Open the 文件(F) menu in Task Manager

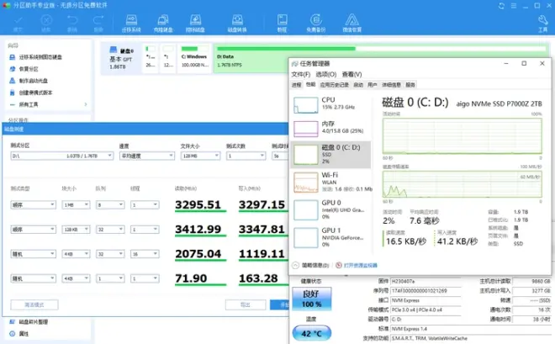299,74
